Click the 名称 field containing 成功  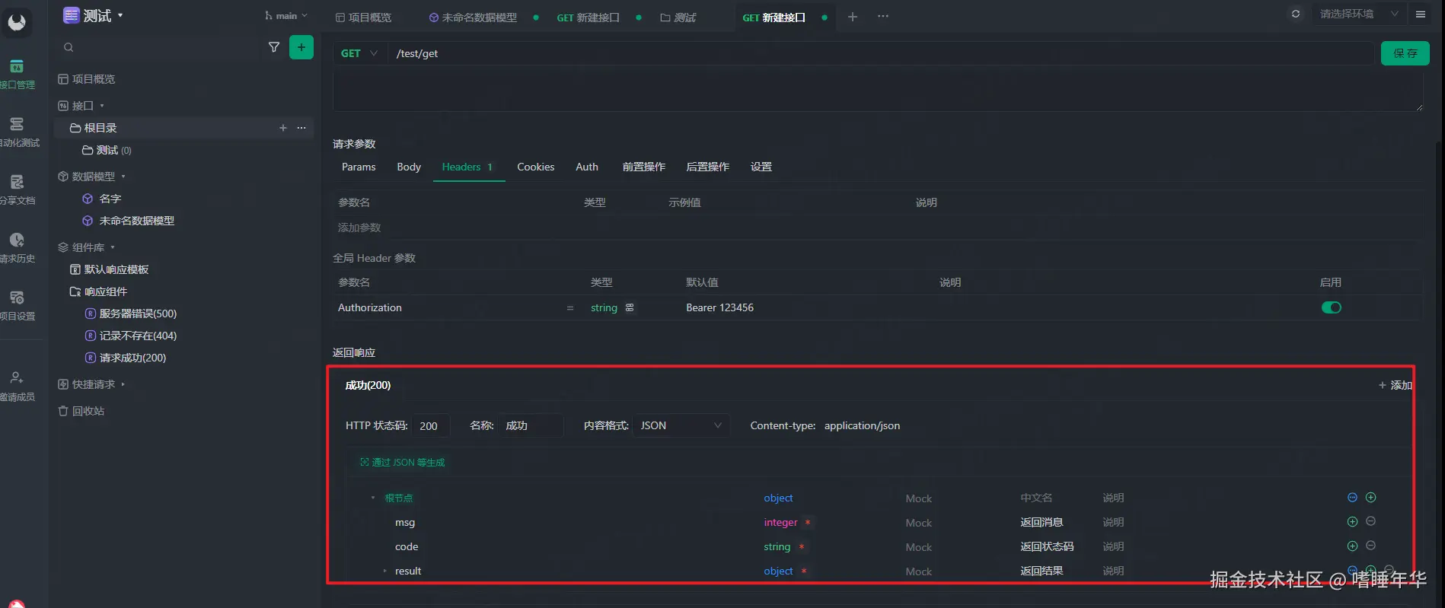click(531, 425)
